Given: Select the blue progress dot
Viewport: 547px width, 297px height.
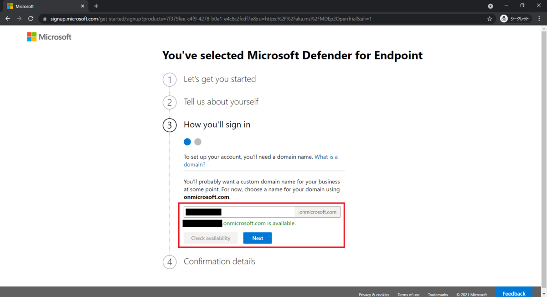Looking at the screenshot, I should tap(187, 142).
